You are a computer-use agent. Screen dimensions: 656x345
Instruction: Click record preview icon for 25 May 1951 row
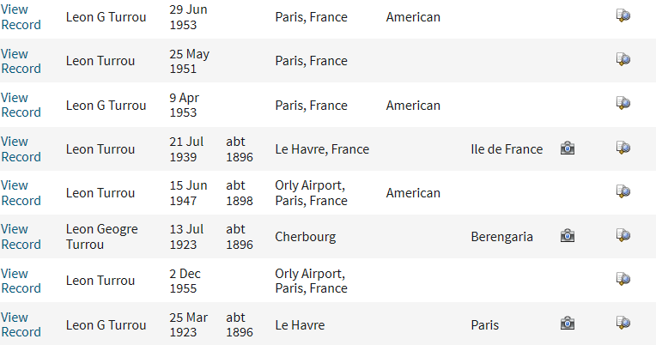pos(623,59)
